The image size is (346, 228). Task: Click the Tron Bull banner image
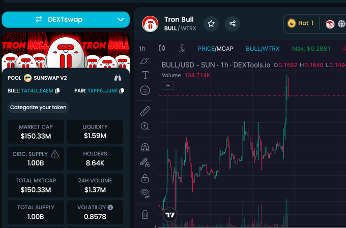66,50
